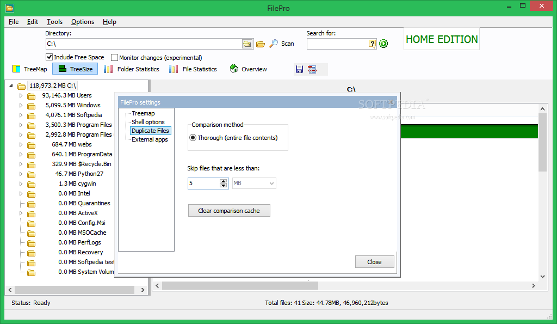Close the FilePro settings dialog
This screenshot has height=324, width=557.
pyautogui.click(x=374, y=262)
